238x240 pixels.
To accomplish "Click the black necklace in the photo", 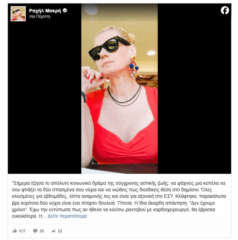I will pos(124,96).
